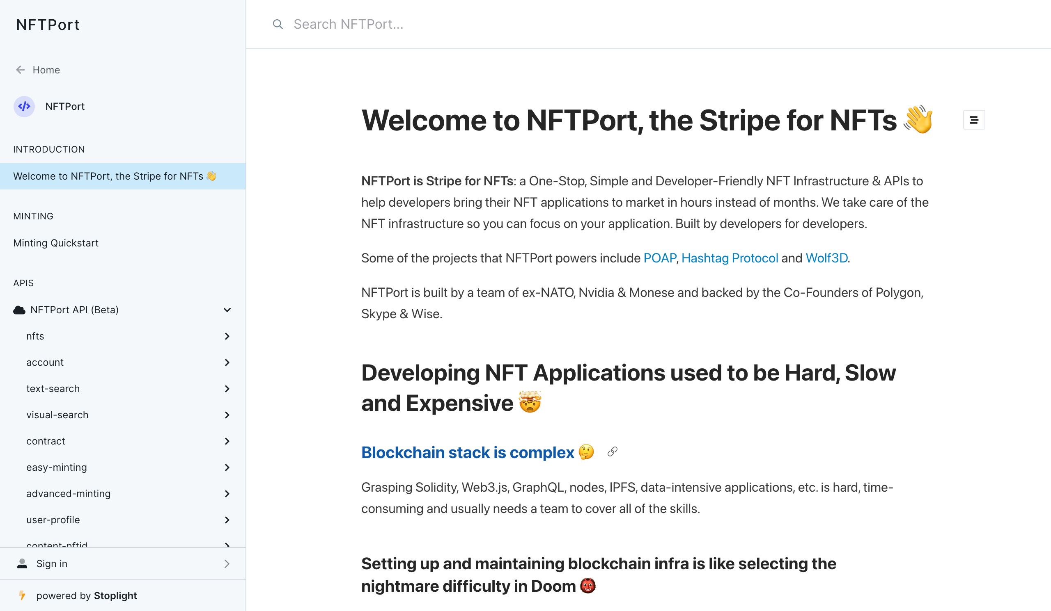Open account API group
Screen dimensions: 1051x611
point(123,362)
